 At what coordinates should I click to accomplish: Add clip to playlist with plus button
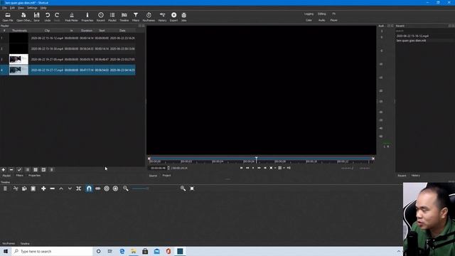[x=3, y=169]
